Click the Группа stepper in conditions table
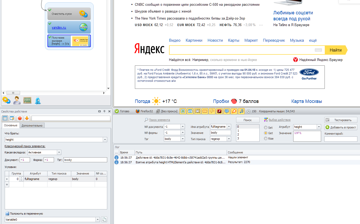Image resolution: width=360 pixels, height=224 pixels. pos(21,179)
